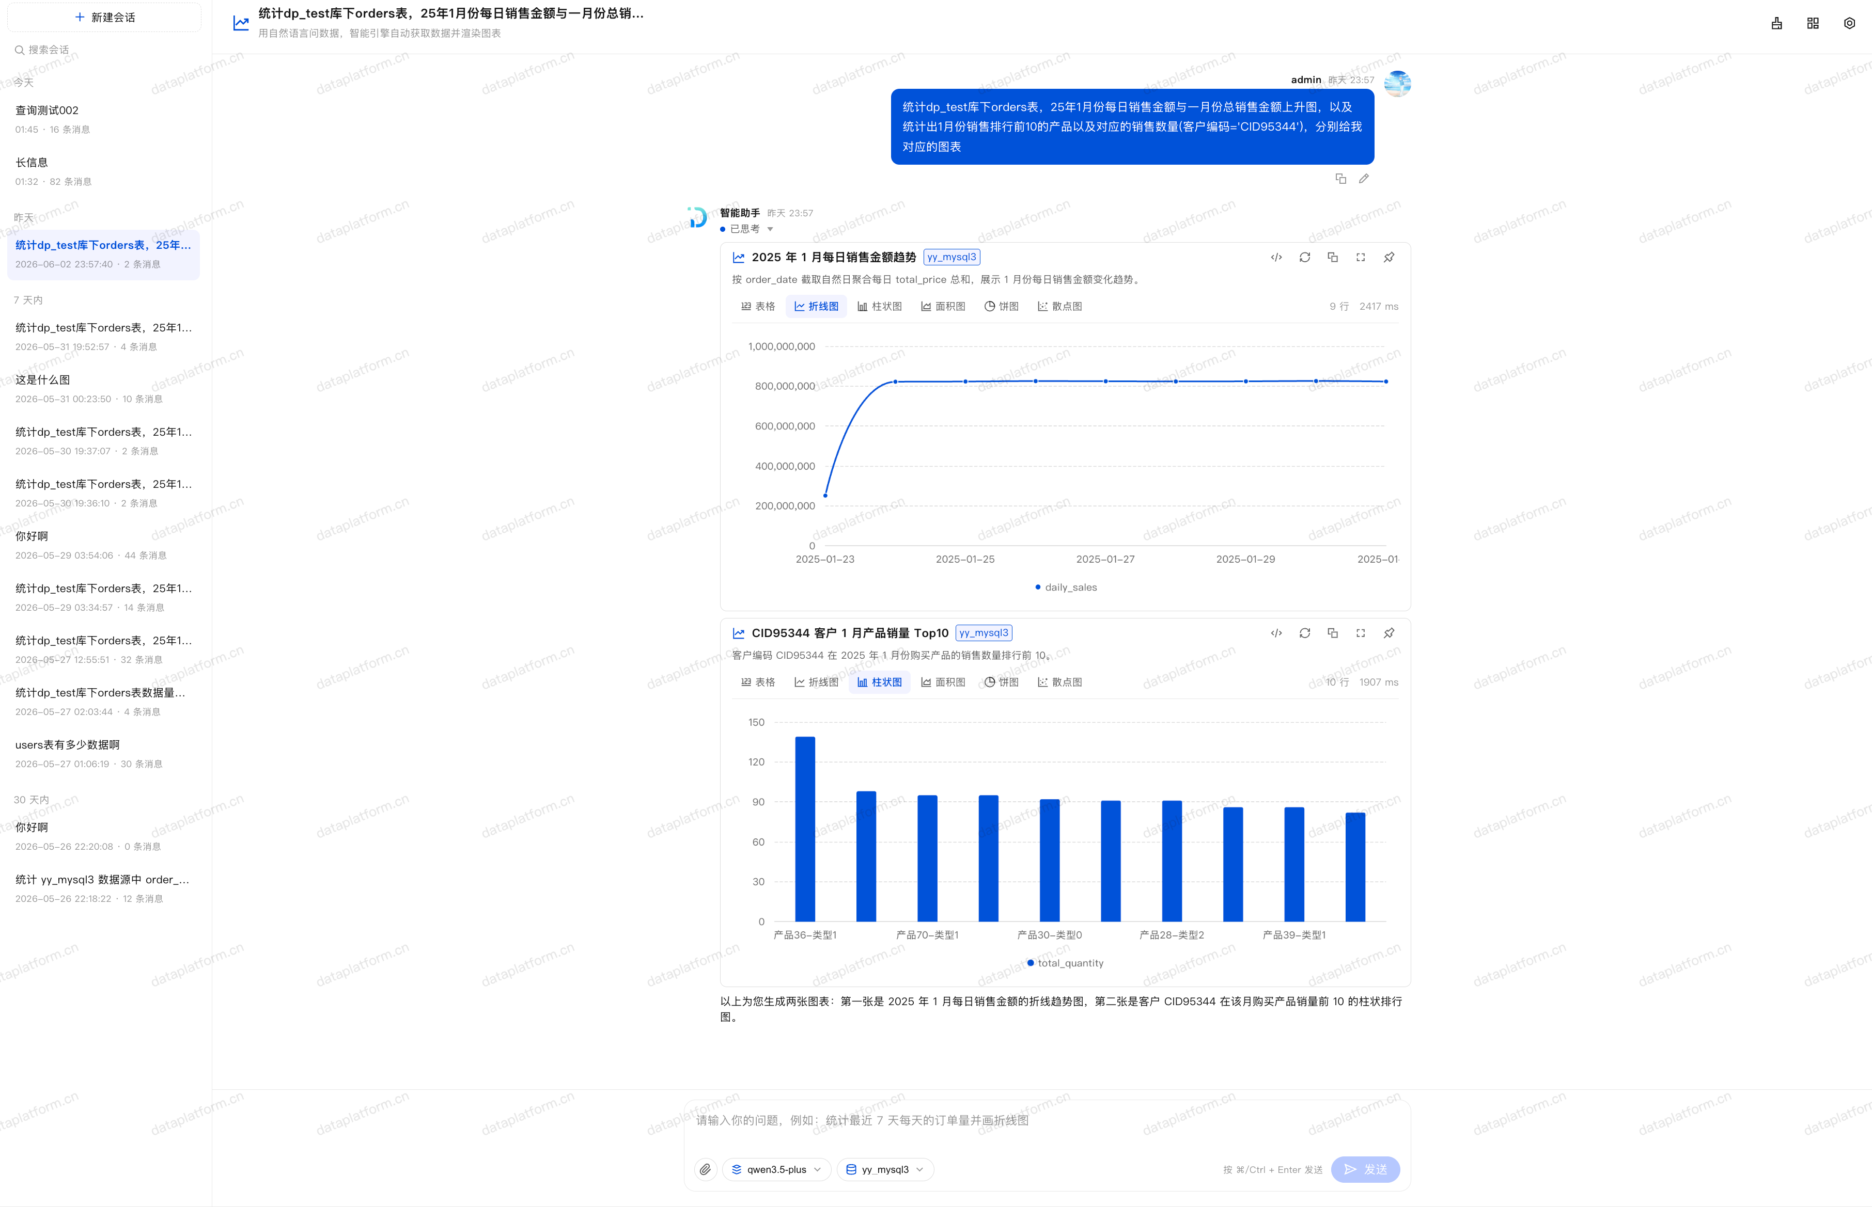Open the settings gear at top right

tap(1849, 24)
